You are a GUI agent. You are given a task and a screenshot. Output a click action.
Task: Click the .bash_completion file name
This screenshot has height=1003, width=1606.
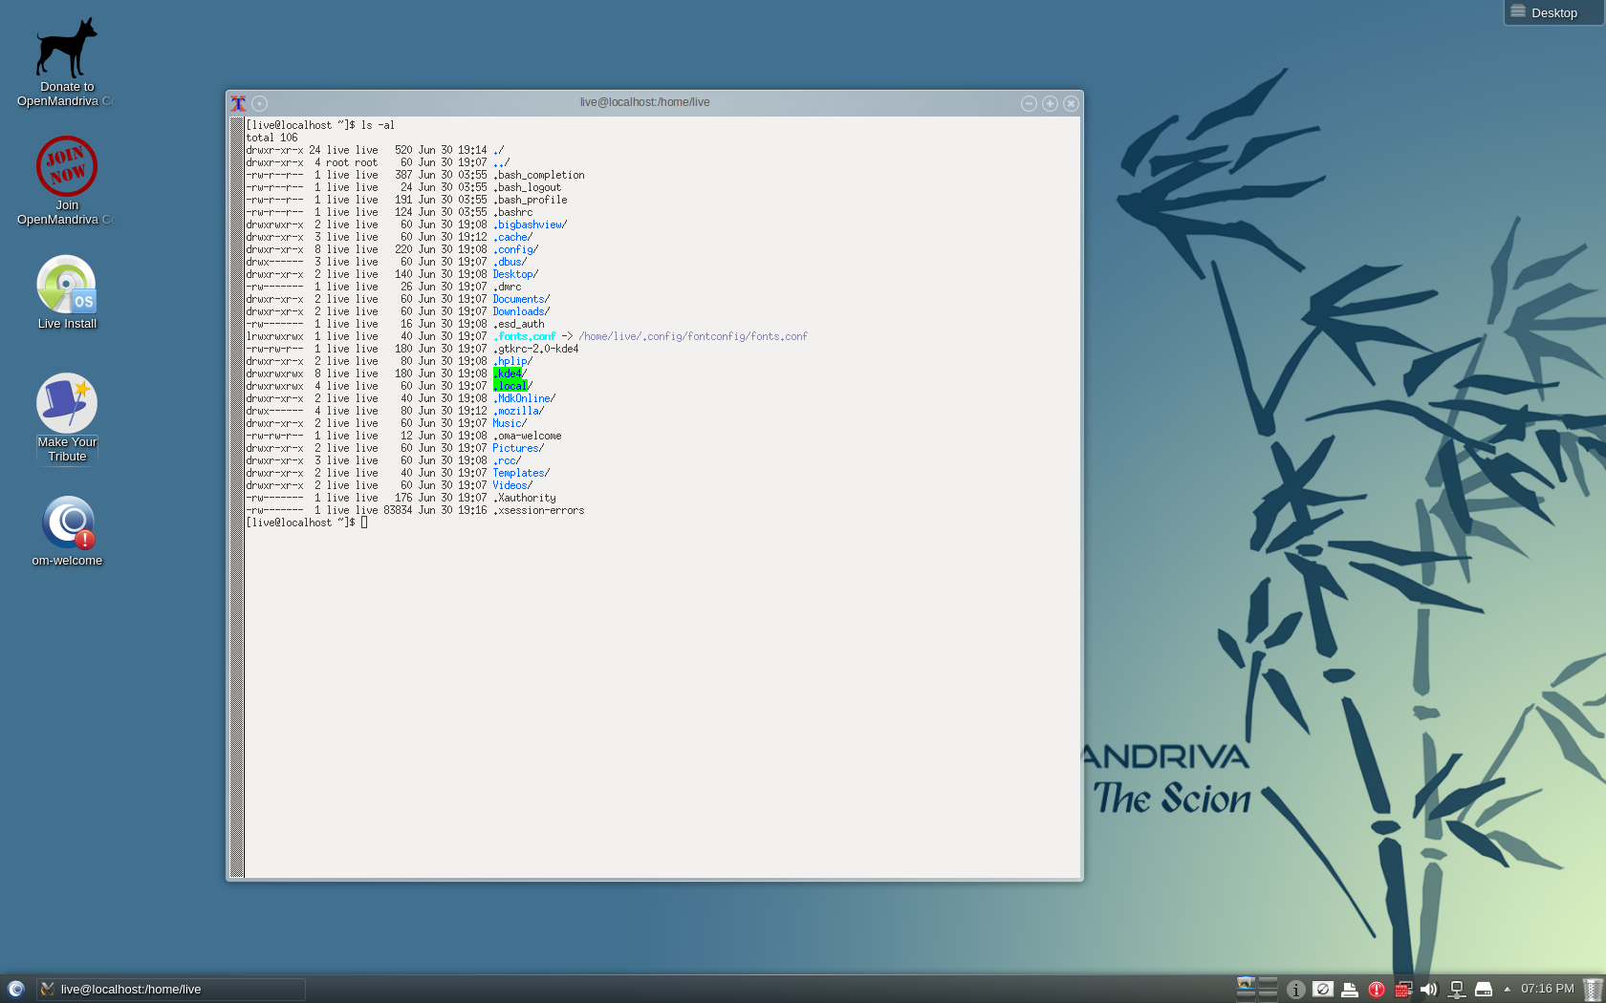tap(539, 175)
